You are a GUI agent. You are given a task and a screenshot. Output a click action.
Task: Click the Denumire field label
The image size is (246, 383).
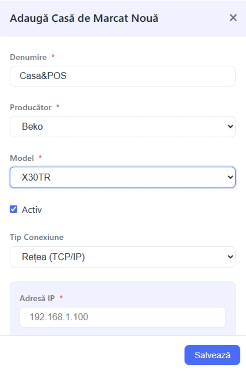tap(28, 57)
